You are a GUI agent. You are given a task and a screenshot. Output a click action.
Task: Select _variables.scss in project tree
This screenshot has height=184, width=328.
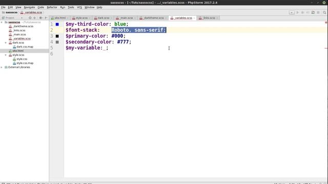click(19, 39)
